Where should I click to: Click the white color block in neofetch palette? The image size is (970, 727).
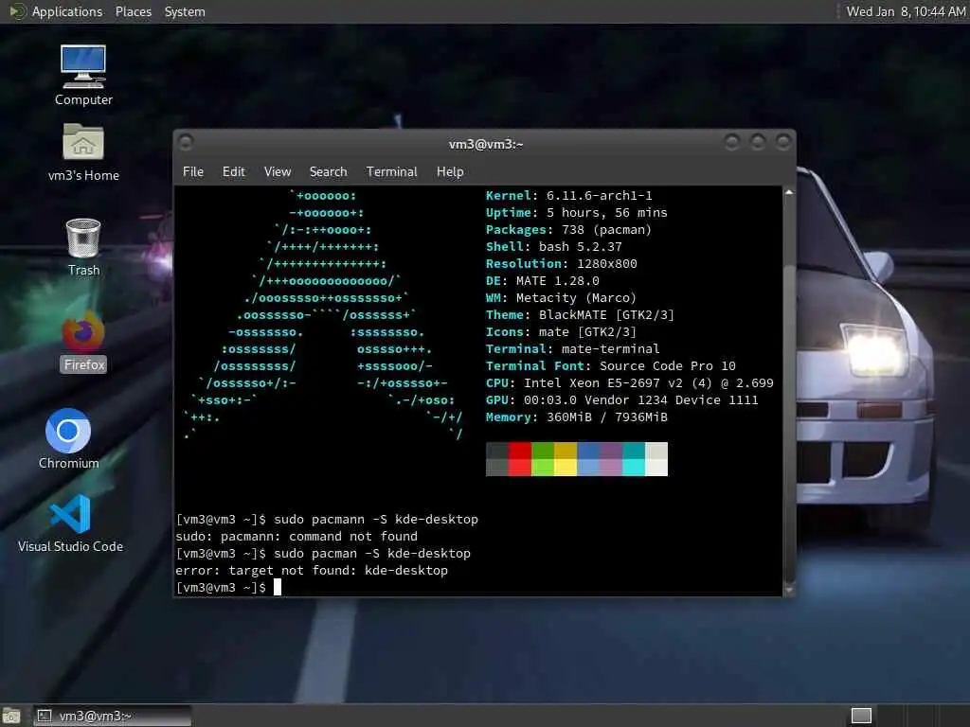656,459
